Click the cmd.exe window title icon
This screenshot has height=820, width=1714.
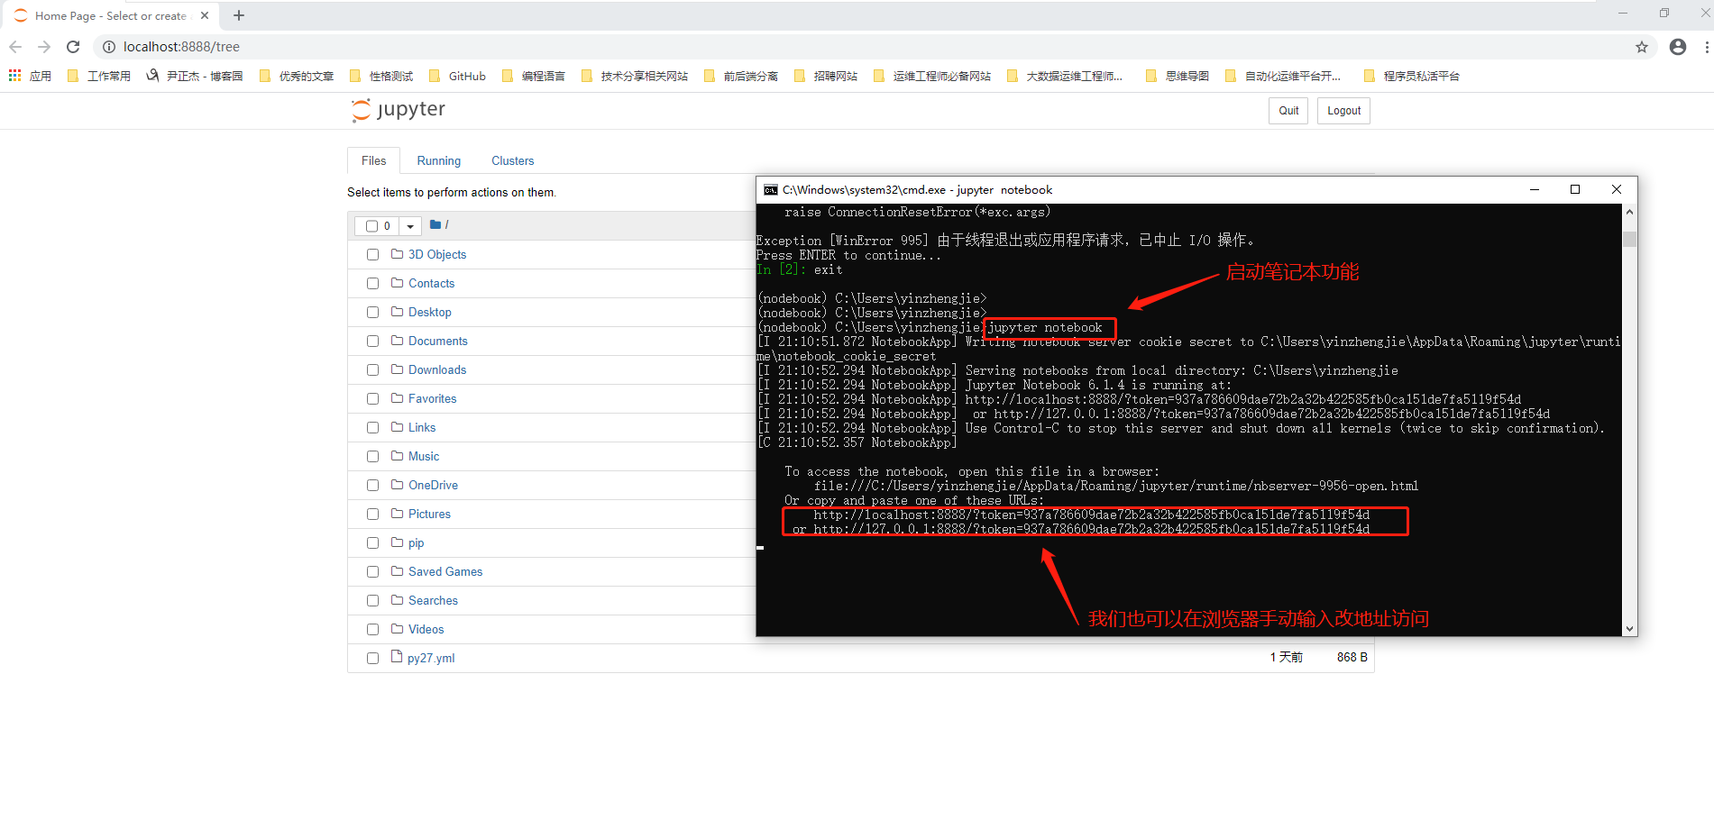click(x=771, y=190)
